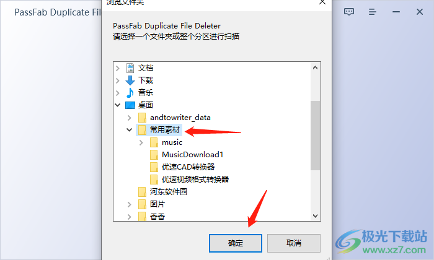Expand the music subfolder chevron
Screen dimensions: 434x260
141,142
